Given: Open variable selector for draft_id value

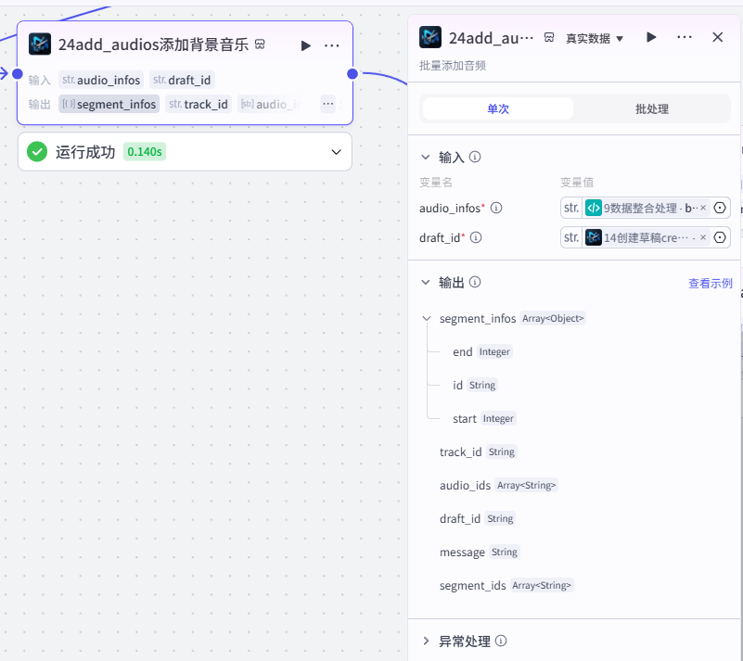Looking at the screenshot, I should point(720,237).
